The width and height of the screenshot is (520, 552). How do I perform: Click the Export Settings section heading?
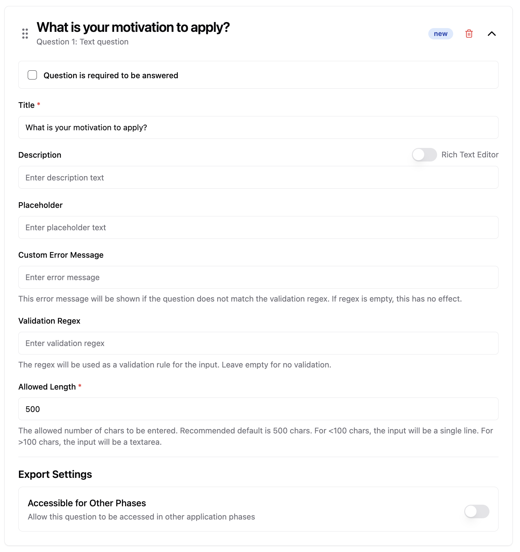pyautogui.click(x=55, y=474)
